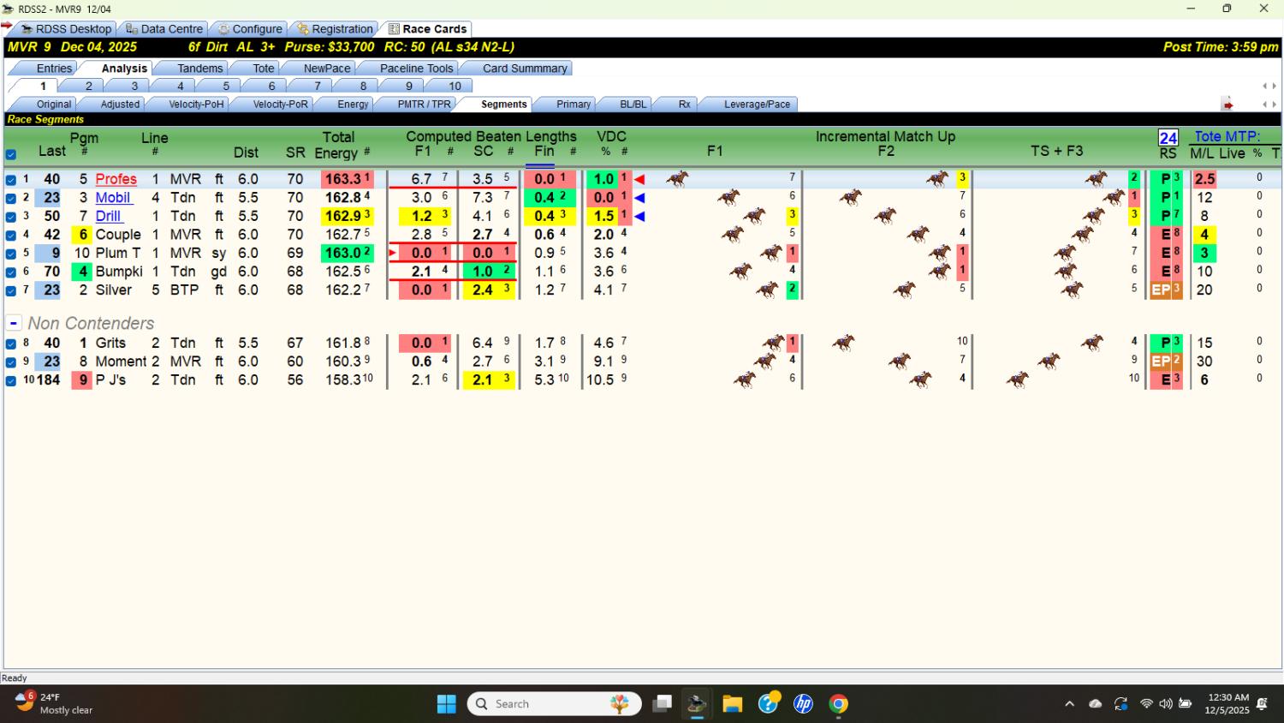Open the Profes horse link

pos(116,179)
